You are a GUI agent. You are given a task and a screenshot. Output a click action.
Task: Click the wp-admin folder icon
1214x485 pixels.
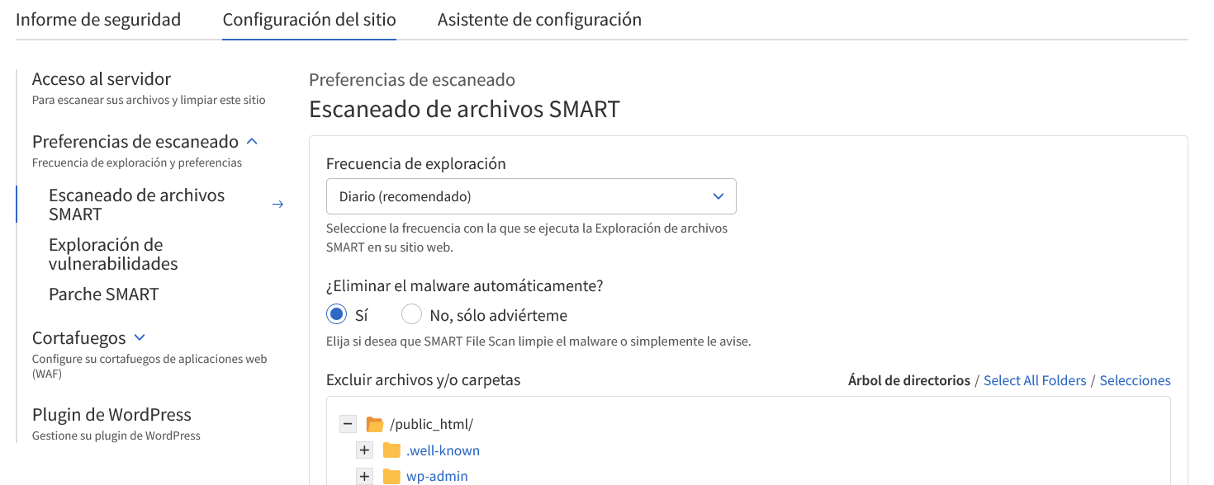click(391, 477)
